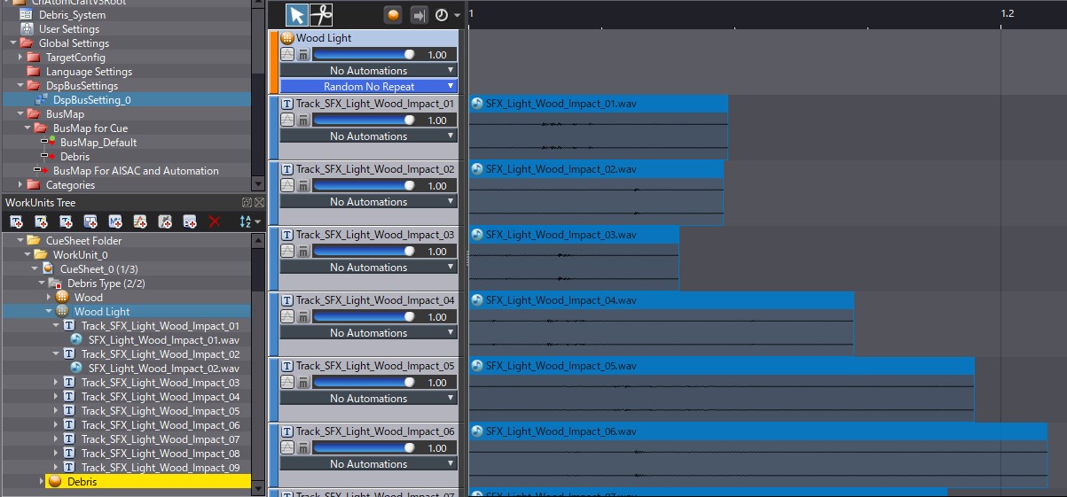This screenshot has width=1067, height=497.
Task: Click the add block icon in WorkUnits toolbar
Action: [x=90, y=221]
